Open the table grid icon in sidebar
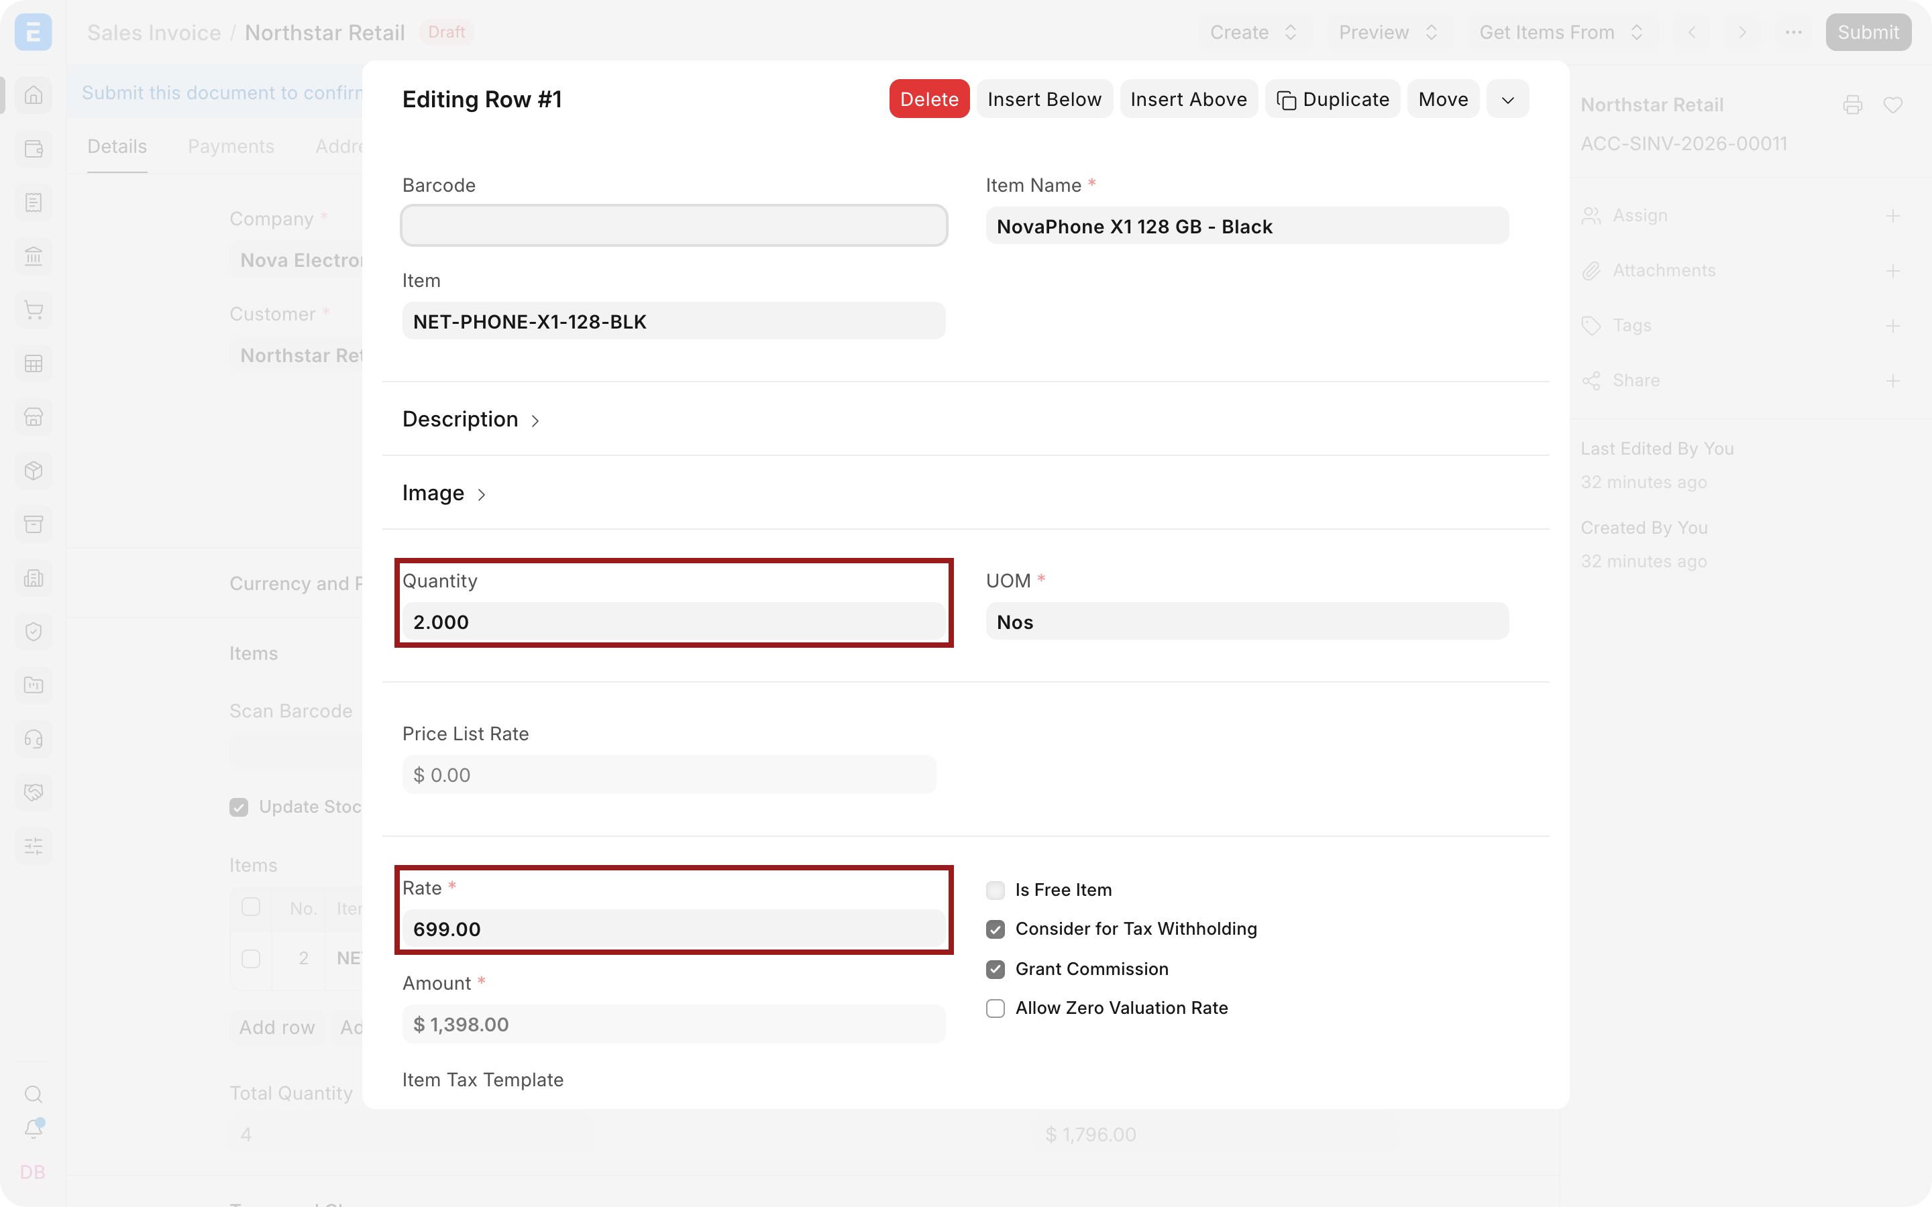Screen dimensions: 1932x1207 point(34,363)
